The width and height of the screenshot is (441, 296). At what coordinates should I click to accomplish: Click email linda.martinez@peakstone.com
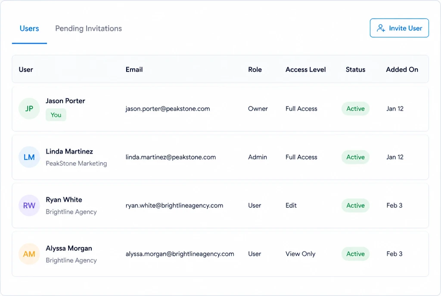point(171,157)
